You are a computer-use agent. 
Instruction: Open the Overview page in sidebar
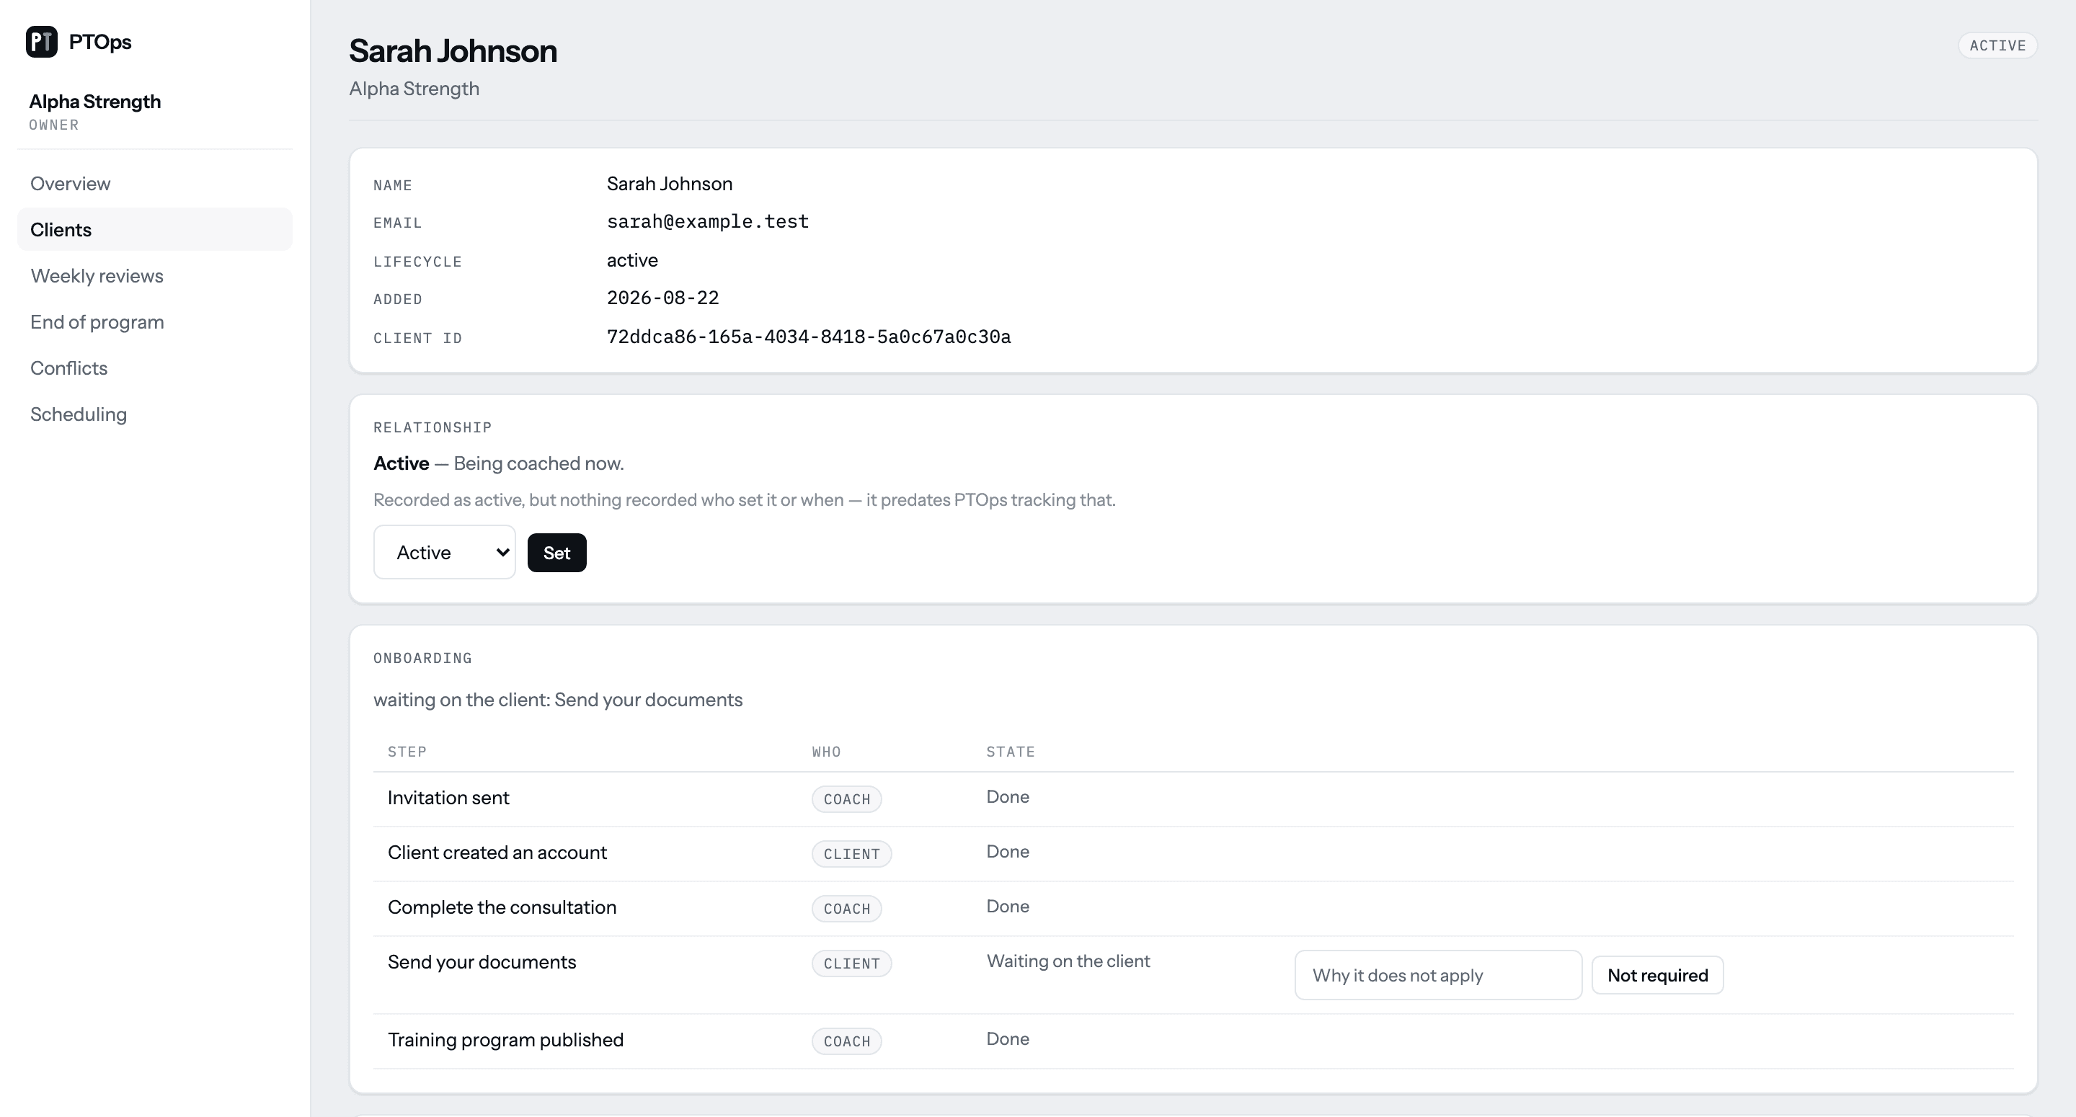click(x=155, y=184)
